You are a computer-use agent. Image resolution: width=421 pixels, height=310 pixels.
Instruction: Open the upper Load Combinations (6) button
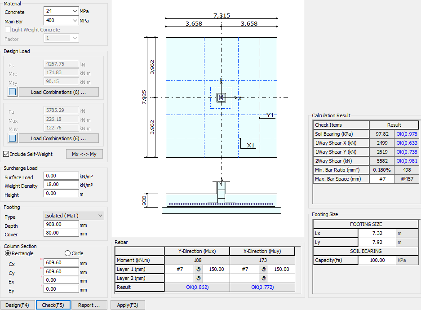coord(58,92)
